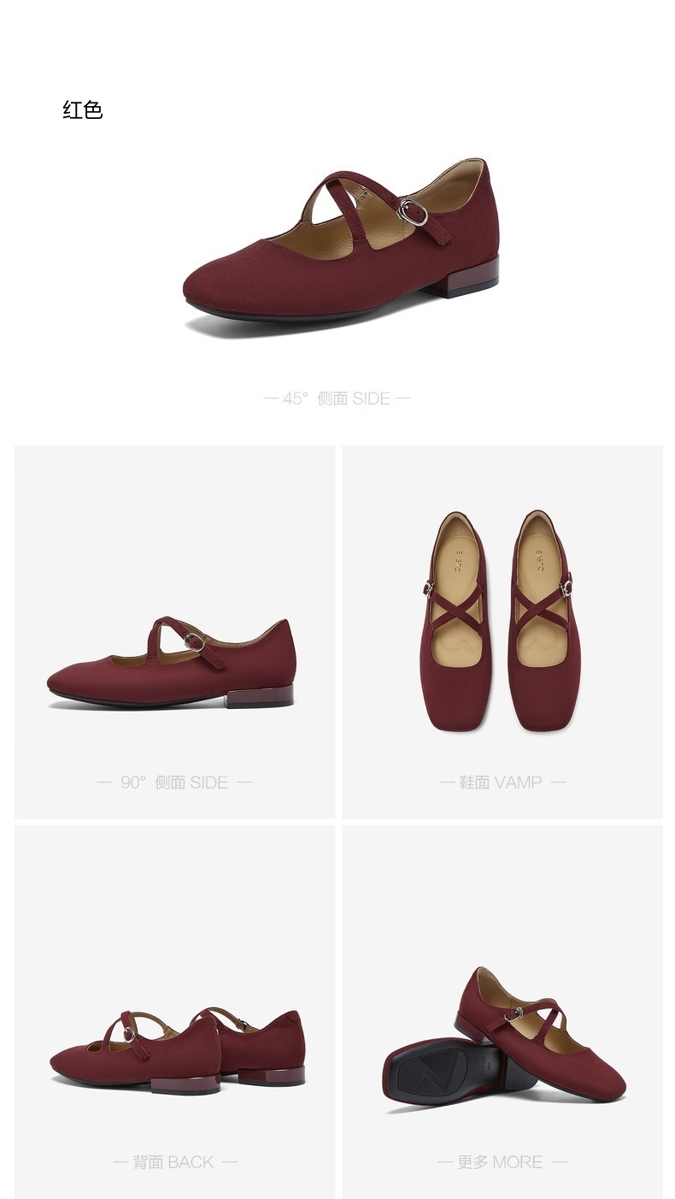Open the MORE photo showing the sole

click(504, 1041)
